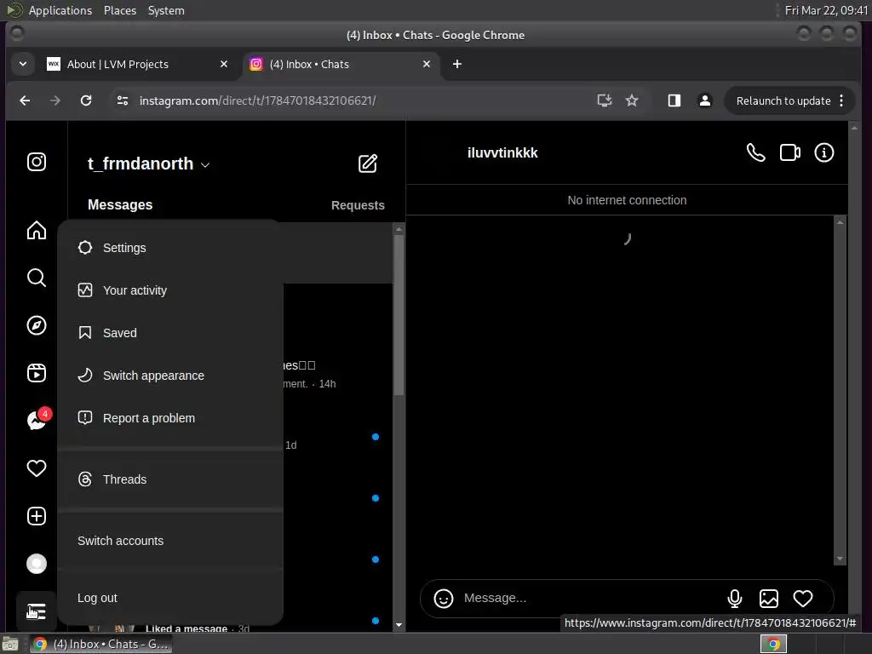The width and height of the screenshot is (872, 654).
Task: Open Explore compass icon
Action: tap(37, 325)
